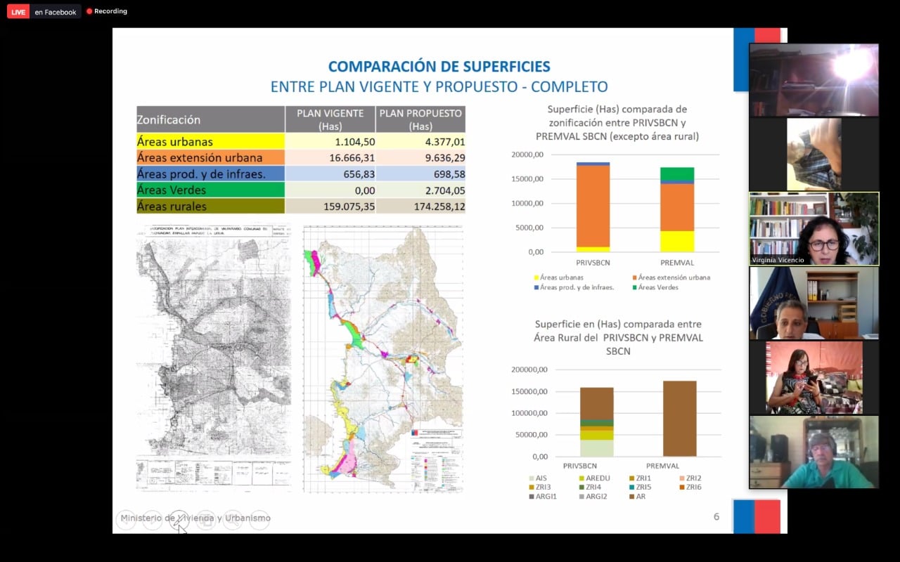The image size is (900, 562).
Task: Click the slide title 'COMPARACIÓN DE SUPERFICIES'
Action: (x=439, y=67)
